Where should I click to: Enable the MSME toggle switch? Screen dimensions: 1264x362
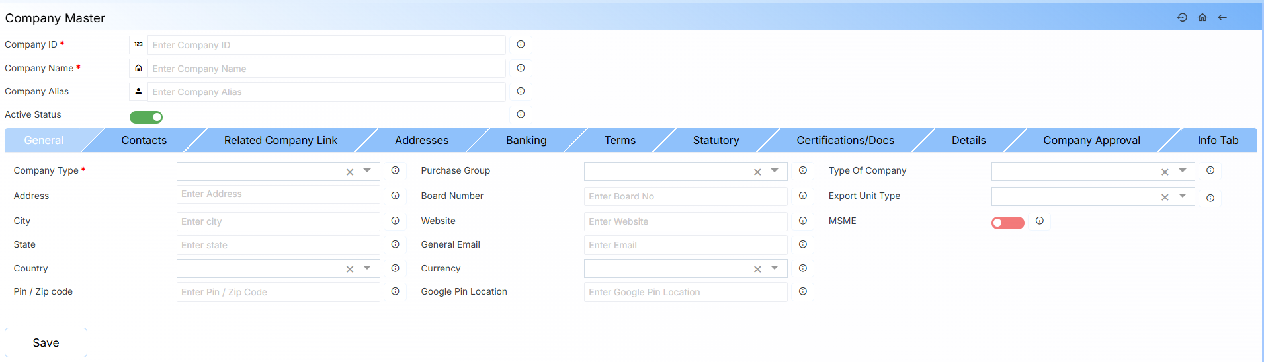pos(1007,223)
